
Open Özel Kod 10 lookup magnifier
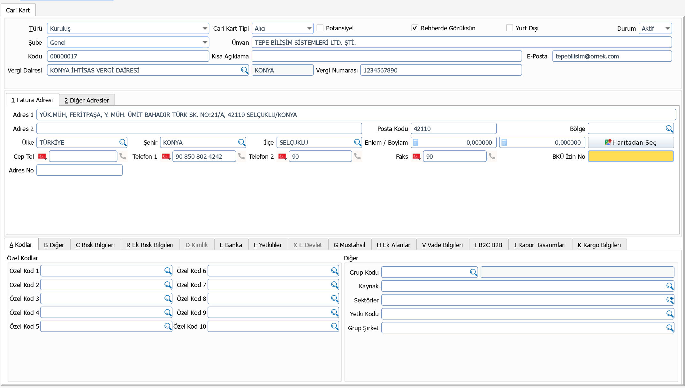(334, 326)
